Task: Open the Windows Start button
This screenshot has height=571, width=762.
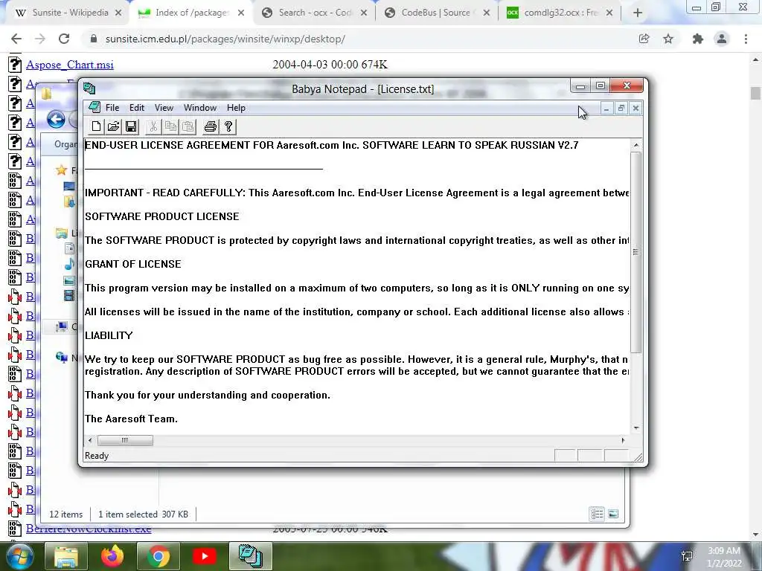Action: [x=19, y=556]
